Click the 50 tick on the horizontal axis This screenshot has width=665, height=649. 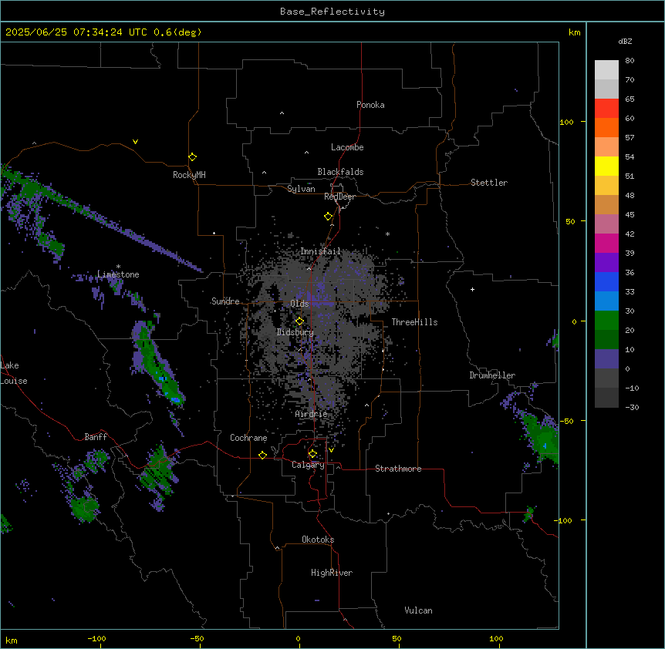(397, 638)
